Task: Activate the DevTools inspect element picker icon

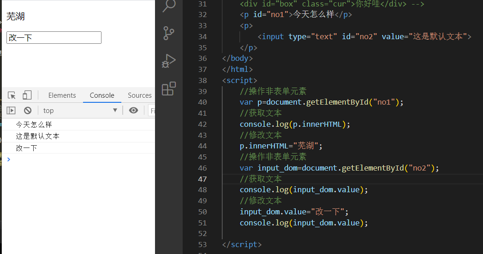Action: click(x=12, y=95)
